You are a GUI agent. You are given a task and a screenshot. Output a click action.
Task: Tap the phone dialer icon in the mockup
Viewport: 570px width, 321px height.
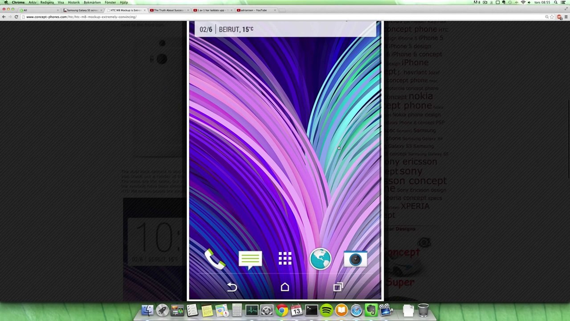(x=215, y=259)
